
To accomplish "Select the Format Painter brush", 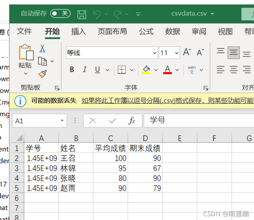I will click(43, 74).
